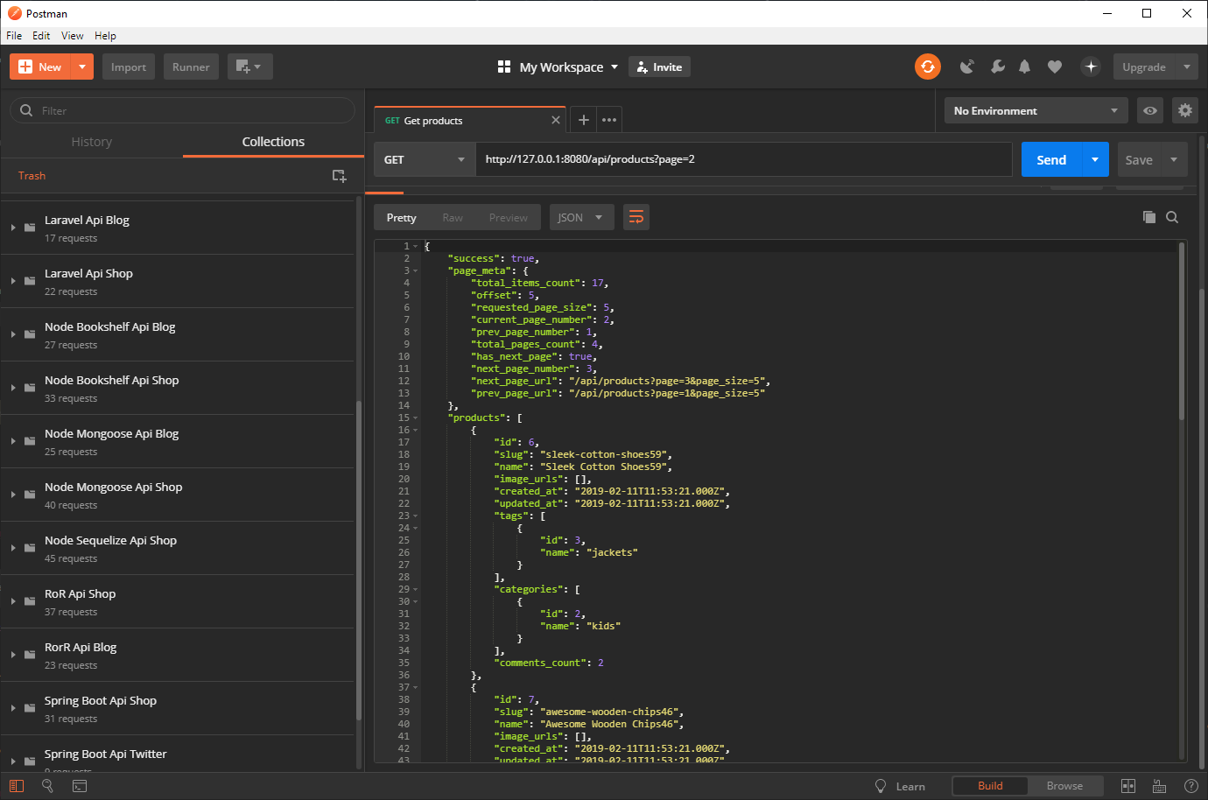Open the Upgrade dropdown arrow

click(1187, 67)
